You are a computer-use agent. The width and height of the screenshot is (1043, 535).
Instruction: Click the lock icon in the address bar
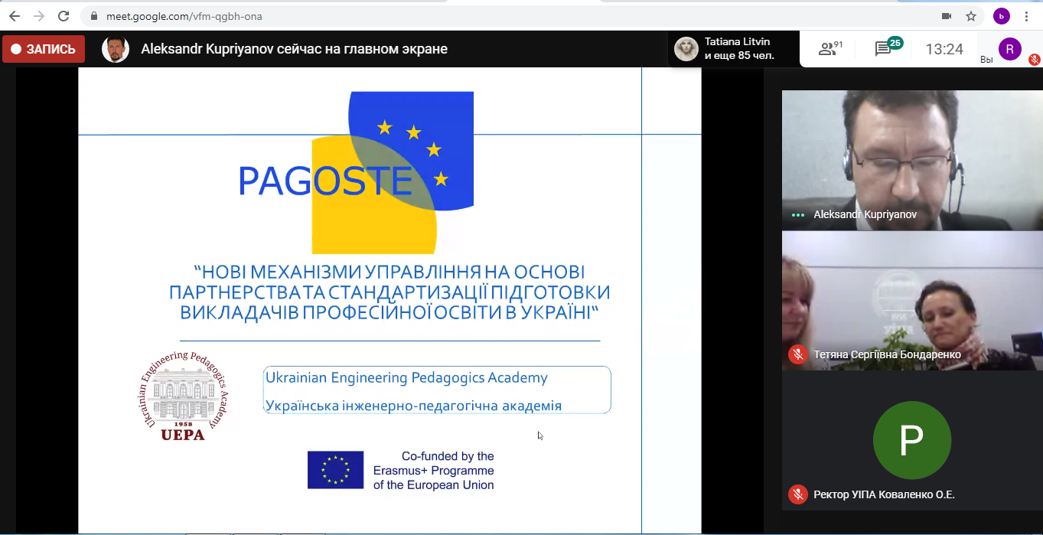coord(95,16)
